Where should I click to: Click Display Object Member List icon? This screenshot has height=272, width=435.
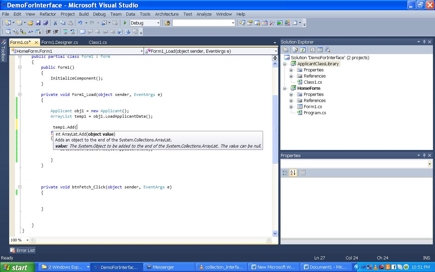[8, 32]
